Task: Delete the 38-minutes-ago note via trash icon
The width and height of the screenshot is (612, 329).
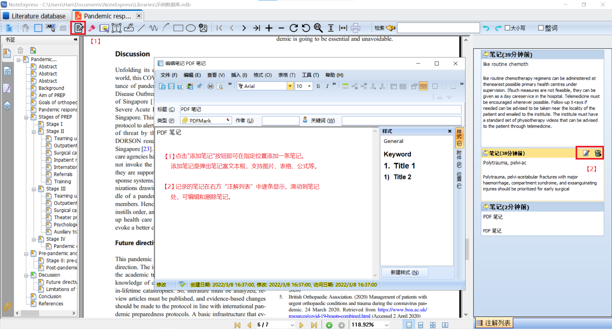Action: coord(598,153)
